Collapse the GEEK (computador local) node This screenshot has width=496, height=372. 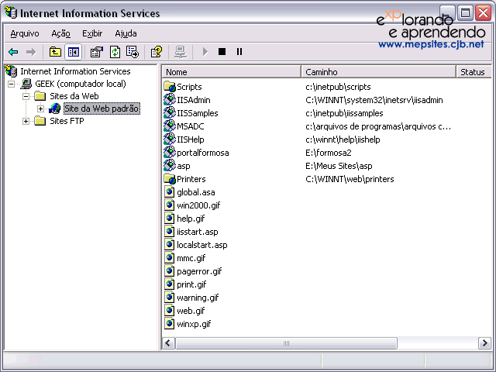11,84
